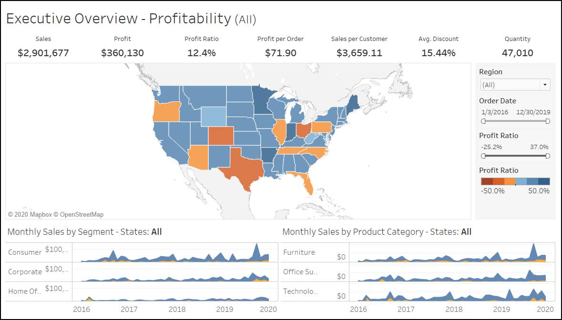
Task: Click the Quantity metric showing 47,010
Action: pyautogui.click(x=517, y=52)
